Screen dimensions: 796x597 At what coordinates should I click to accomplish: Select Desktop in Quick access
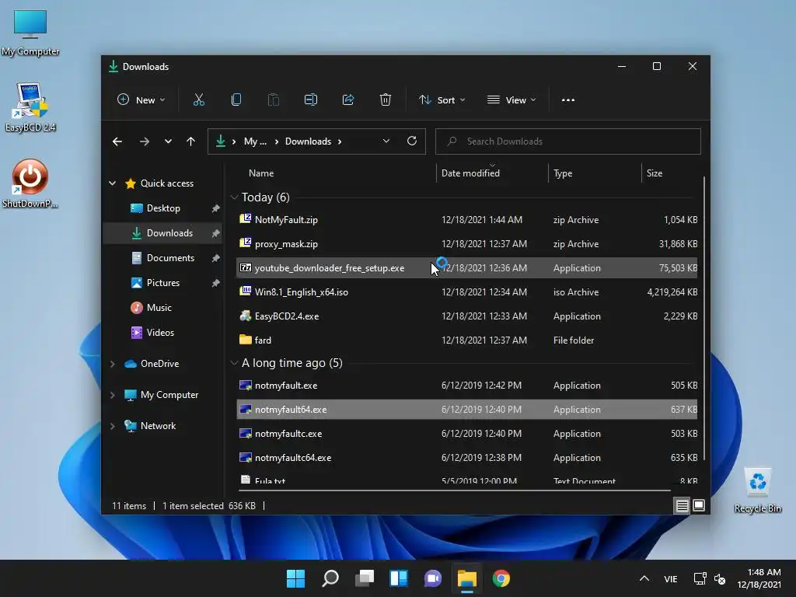tap(162, 208)
